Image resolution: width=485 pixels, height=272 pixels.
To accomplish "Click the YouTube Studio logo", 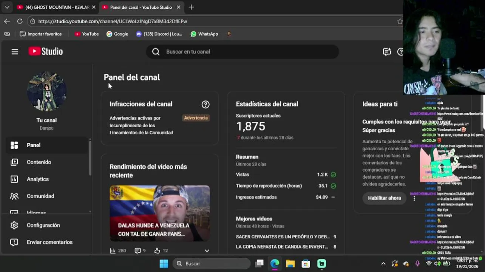I will (46, 51).
